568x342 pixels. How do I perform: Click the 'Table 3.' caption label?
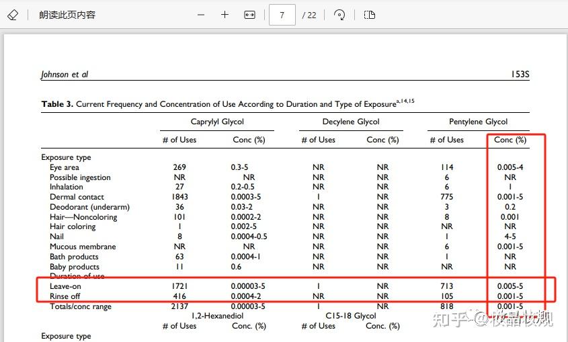[57, 104]
